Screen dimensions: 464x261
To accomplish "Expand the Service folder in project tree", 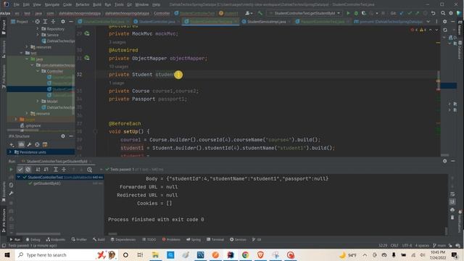I will pos(38,35).
